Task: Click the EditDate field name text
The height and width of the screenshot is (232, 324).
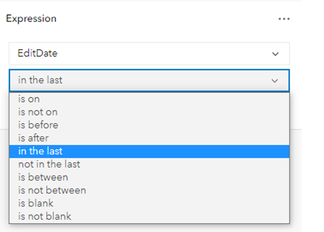Action: point(38,54)
